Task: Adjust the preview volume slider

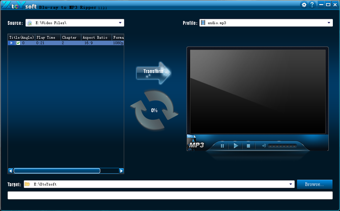Action: pyautogui.click(x=282, y=146)
